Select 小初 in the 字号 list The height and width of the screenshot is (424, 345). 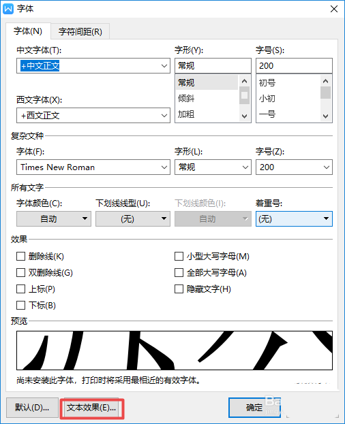[x=288, y=99]
